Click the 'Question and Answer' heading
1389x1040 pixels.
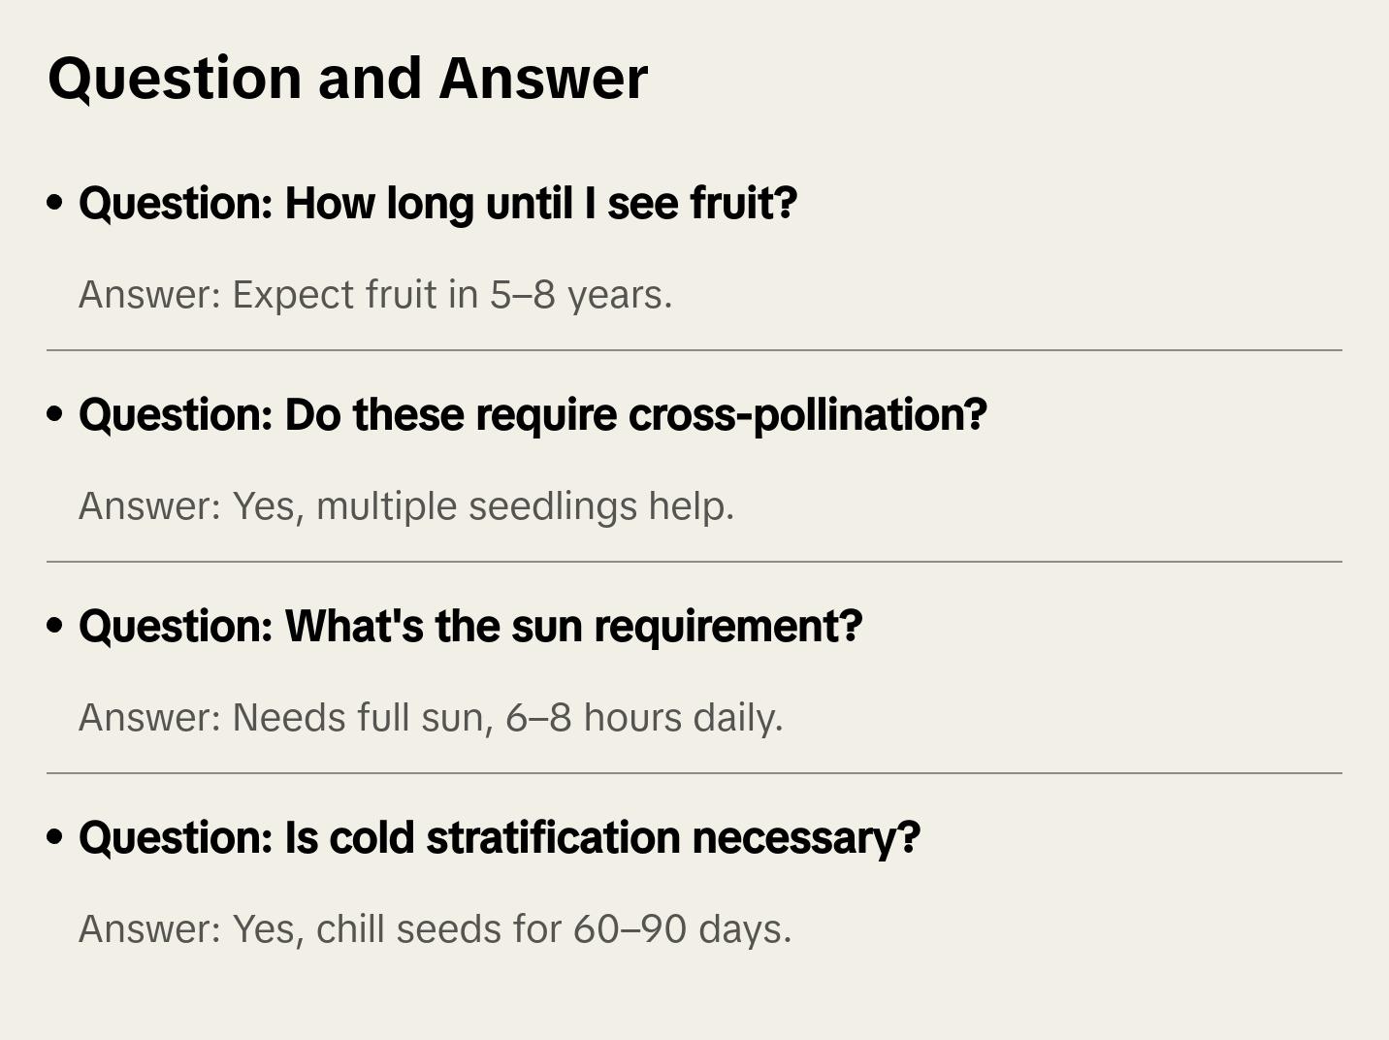[x=347, y=79]
